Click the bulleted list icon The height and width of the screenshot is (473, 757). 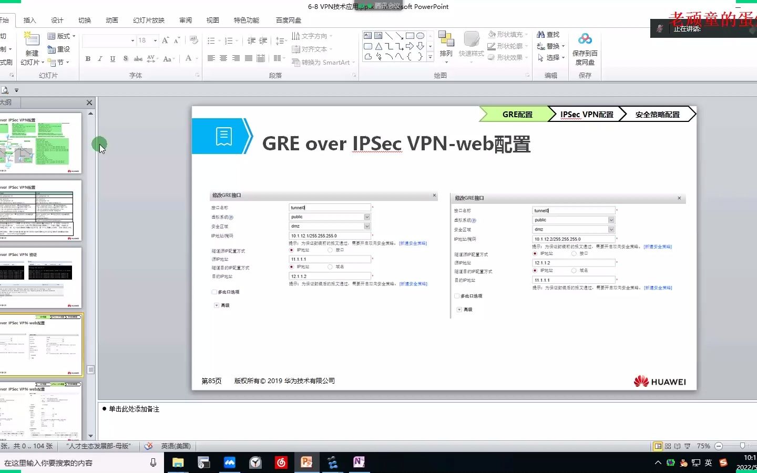212,40
